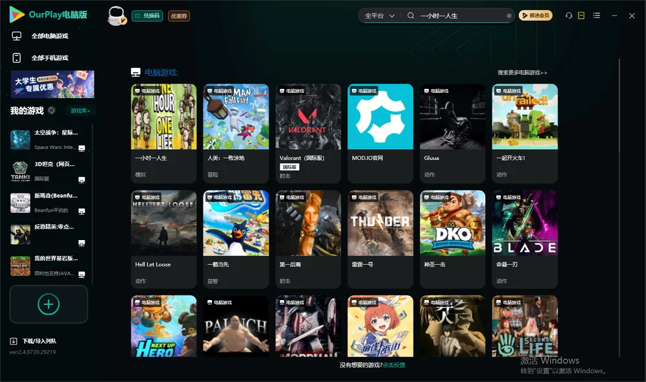Open the Second Life game card

click(525, 326)
